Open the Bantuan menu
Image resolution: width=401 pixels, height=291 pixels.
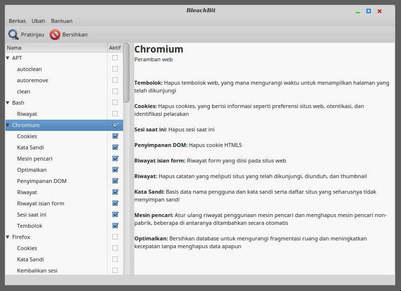(x=62, y=21)
